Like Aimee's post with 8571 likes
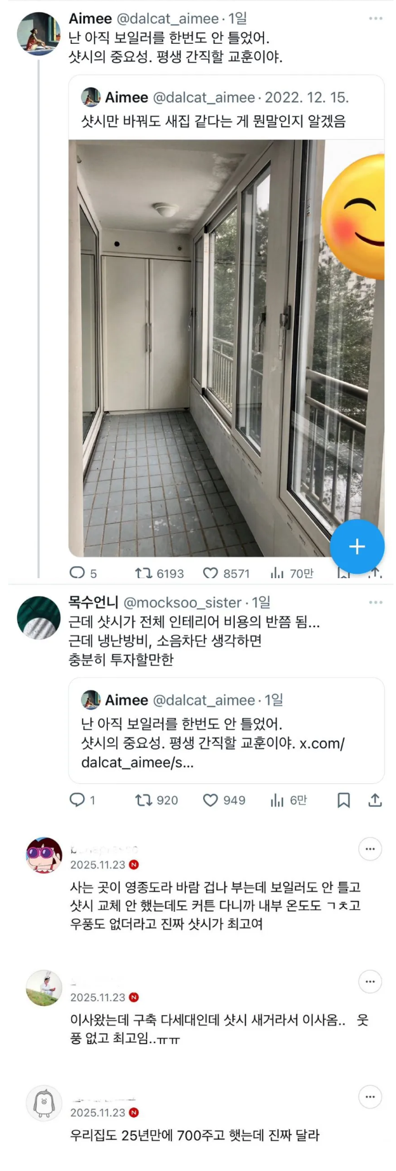 211,573
